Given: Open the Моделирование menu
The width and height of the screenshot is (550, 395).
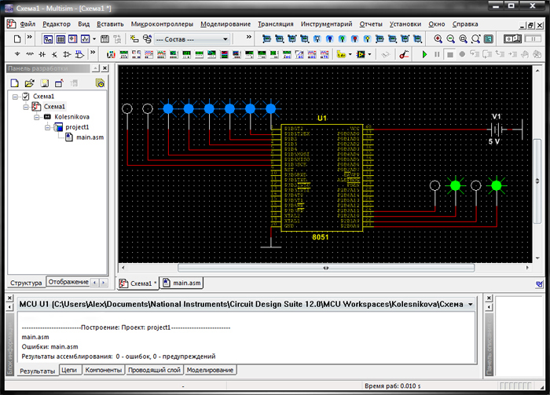Looking at the screenshot, I should click(225, 24).
